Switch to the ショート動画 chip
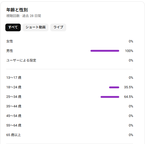The height and width of the screenshot is (144, 145). [x=35, y=27]
